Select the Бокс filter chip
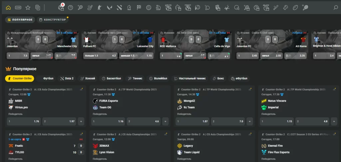Viewport: 341px width, 162px height. click(x=218, y=78)
